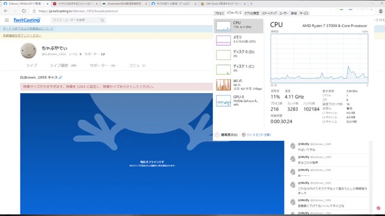Viewport: 385px width, 216px height.
Task: Click the search magnifier icon
Action: coord(102,20)
